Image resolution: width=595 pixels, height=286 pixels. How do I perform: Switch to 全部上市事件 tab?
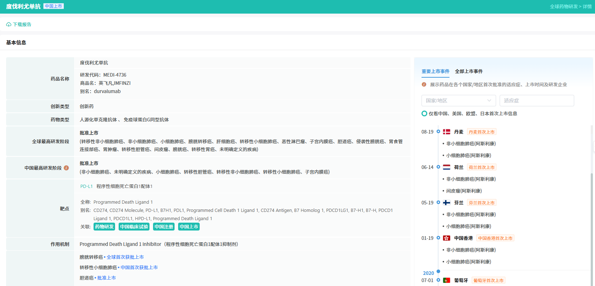coord(469,72)
